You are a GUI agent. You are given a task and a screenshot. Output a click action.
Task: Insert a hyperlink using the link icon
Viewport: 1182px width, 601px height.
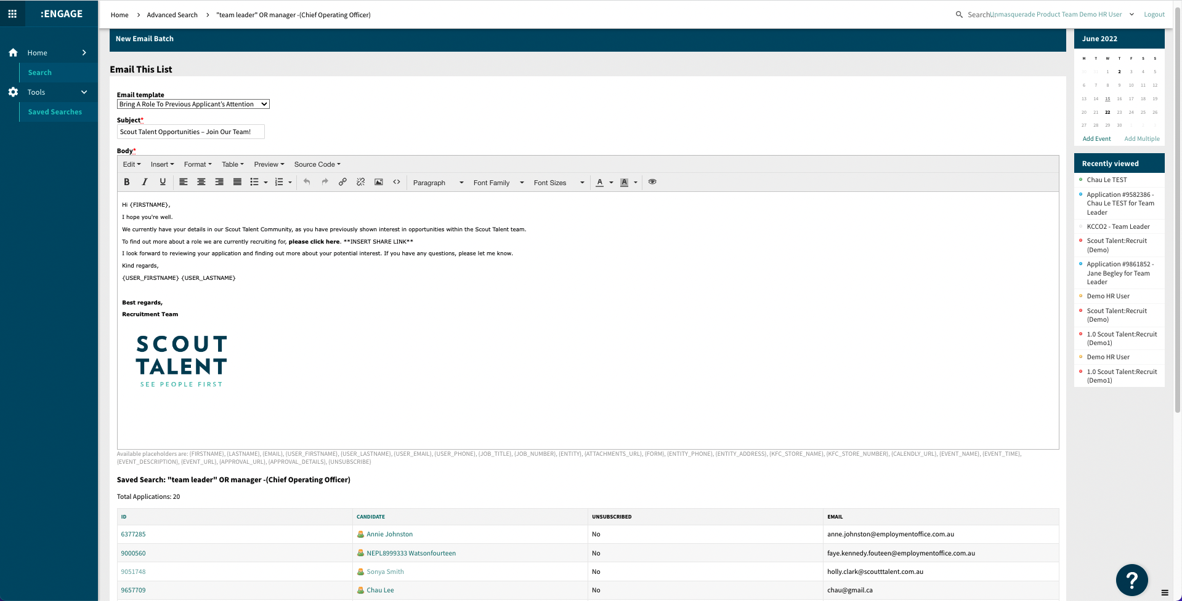pyautogui.click(x=342, y=182)
